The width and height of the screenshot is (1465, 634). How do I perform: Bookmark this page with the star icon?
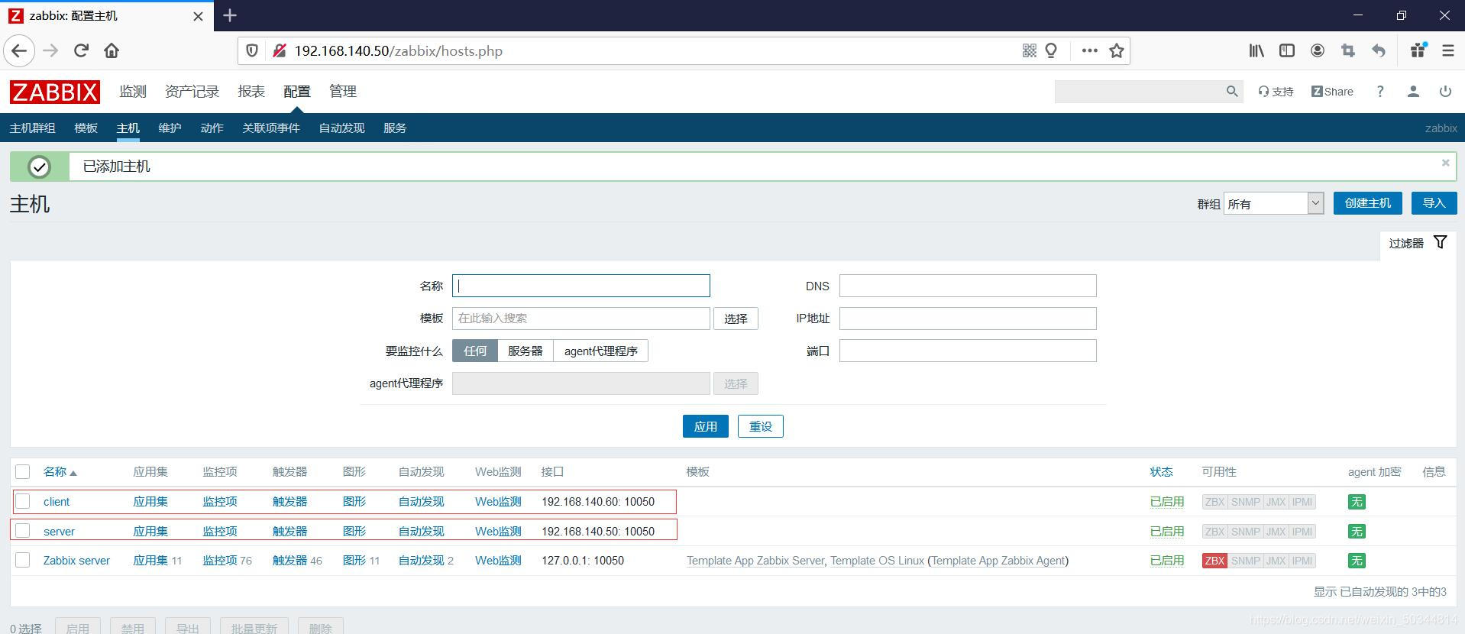1117,51
